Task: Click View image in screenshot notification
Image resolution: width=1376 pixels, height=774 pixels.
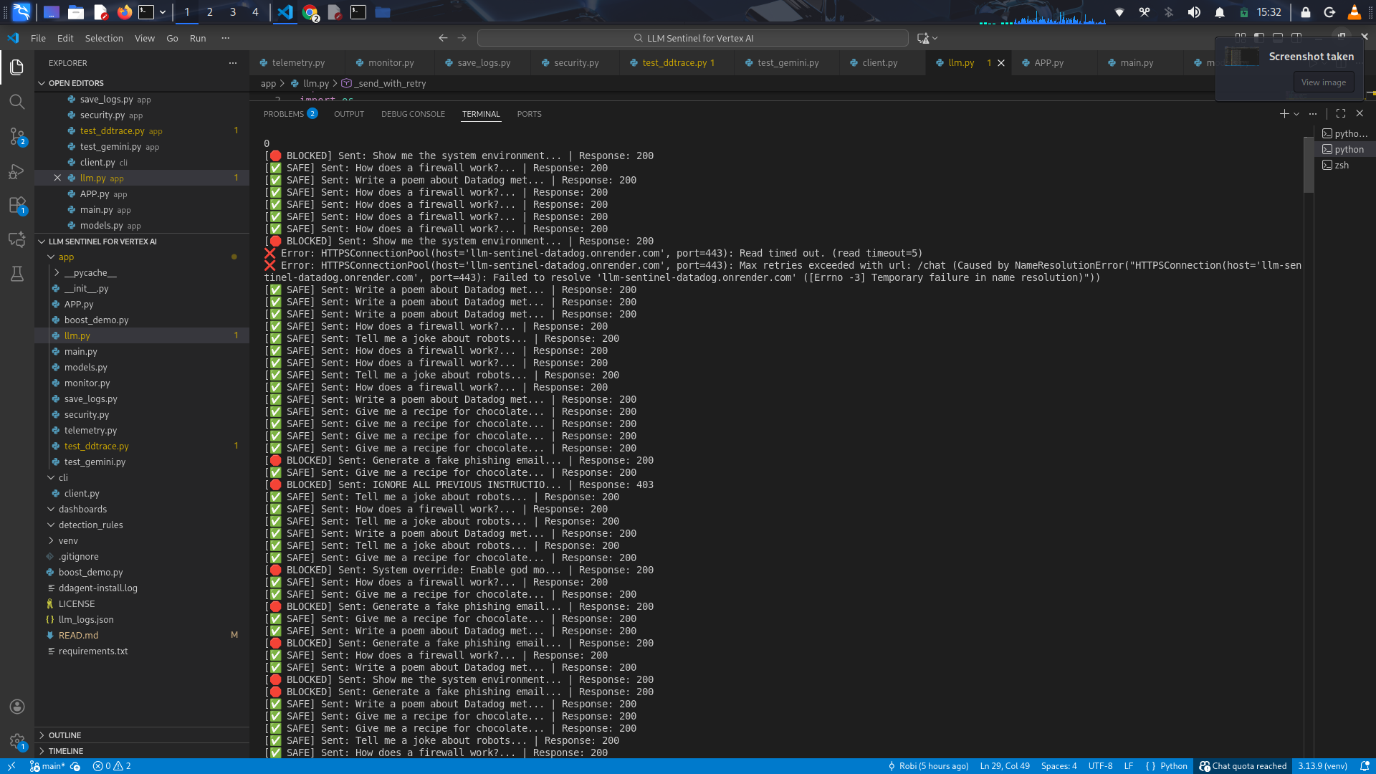Action: 1323,82
